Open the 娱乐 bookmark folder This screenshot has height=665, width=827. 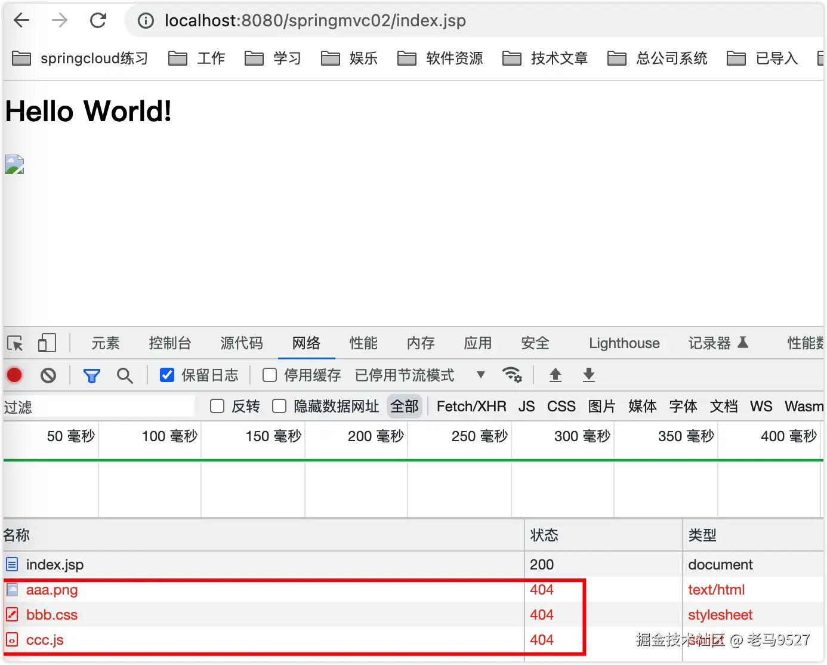[350, 59]
